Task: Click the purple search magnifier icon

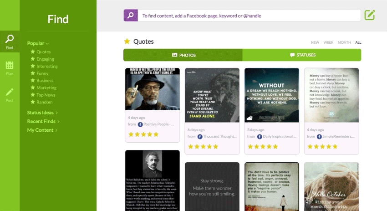Action: click(131, 15)
